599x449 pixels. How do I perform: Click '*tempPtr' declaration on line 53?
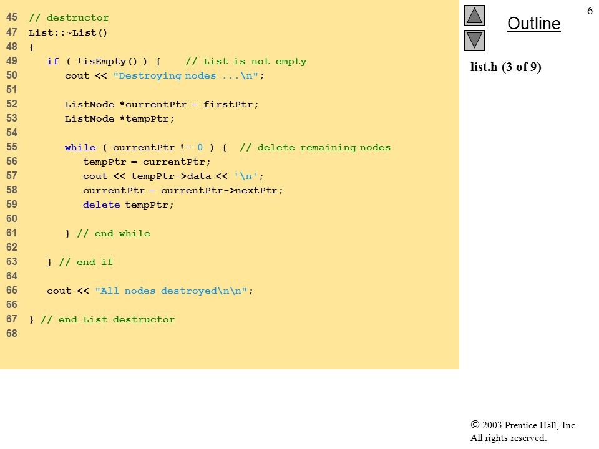pos(144,118)
